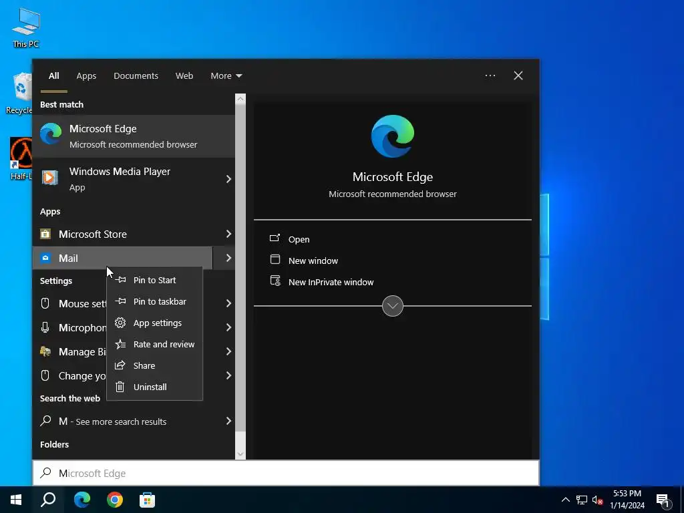Screen dimensions: 684x513
Task: Open App settings from context menu
Action: click(155, 323)
